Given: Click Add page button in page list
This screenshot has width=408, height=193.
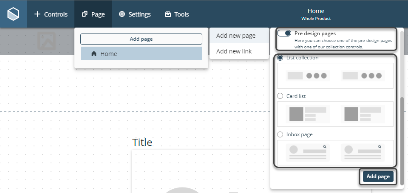Looking at the screenshot, I should pos(141,39).
